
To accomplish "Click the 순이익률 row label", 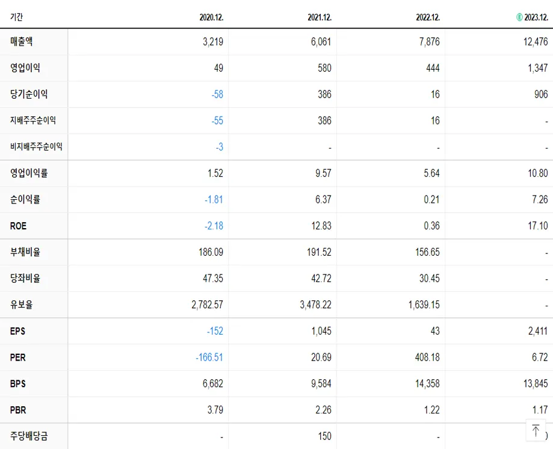I will coord(25,199).
